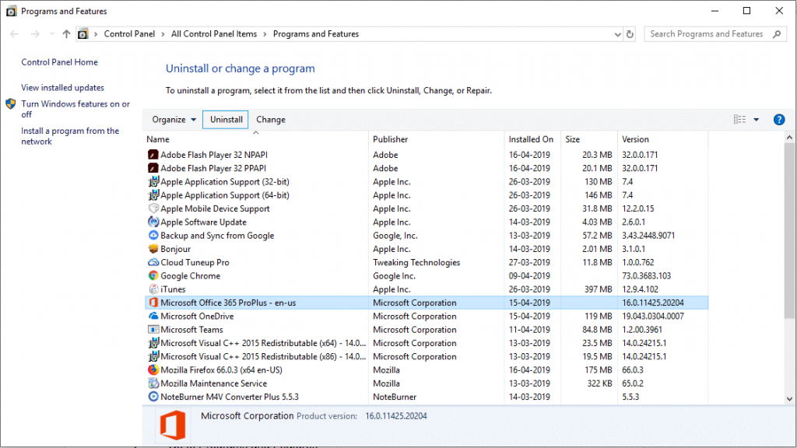Expand the chevron after Control Panel breadcrumb

click(163, 34)
